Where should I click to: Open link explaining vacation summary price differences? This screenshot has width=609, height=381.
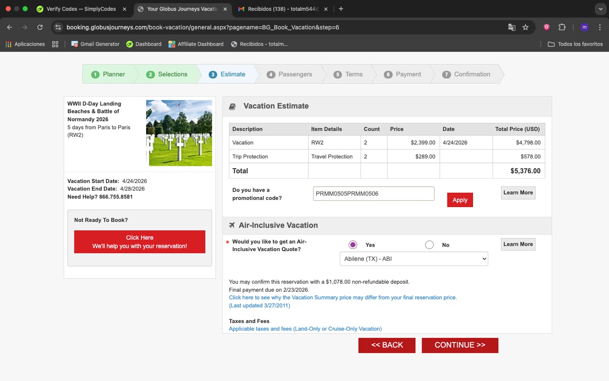point(343,297)
